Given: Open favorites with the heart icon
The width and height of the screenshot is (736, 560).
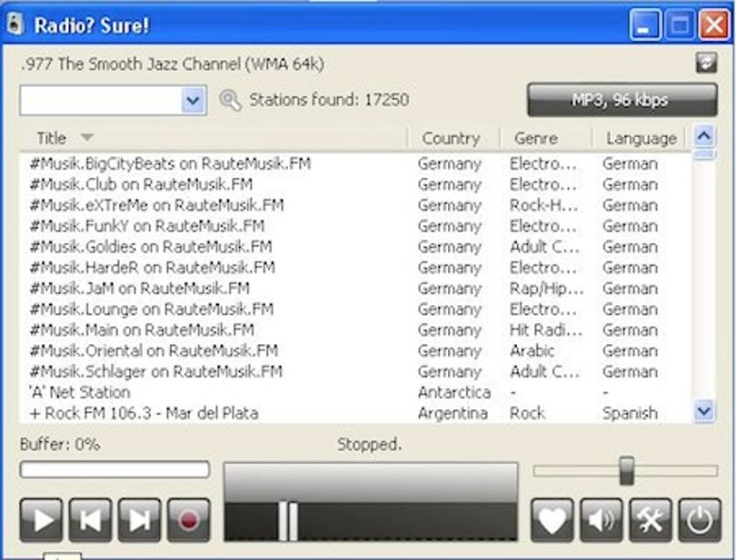Looking at the screenshot, I should (552, 520).
